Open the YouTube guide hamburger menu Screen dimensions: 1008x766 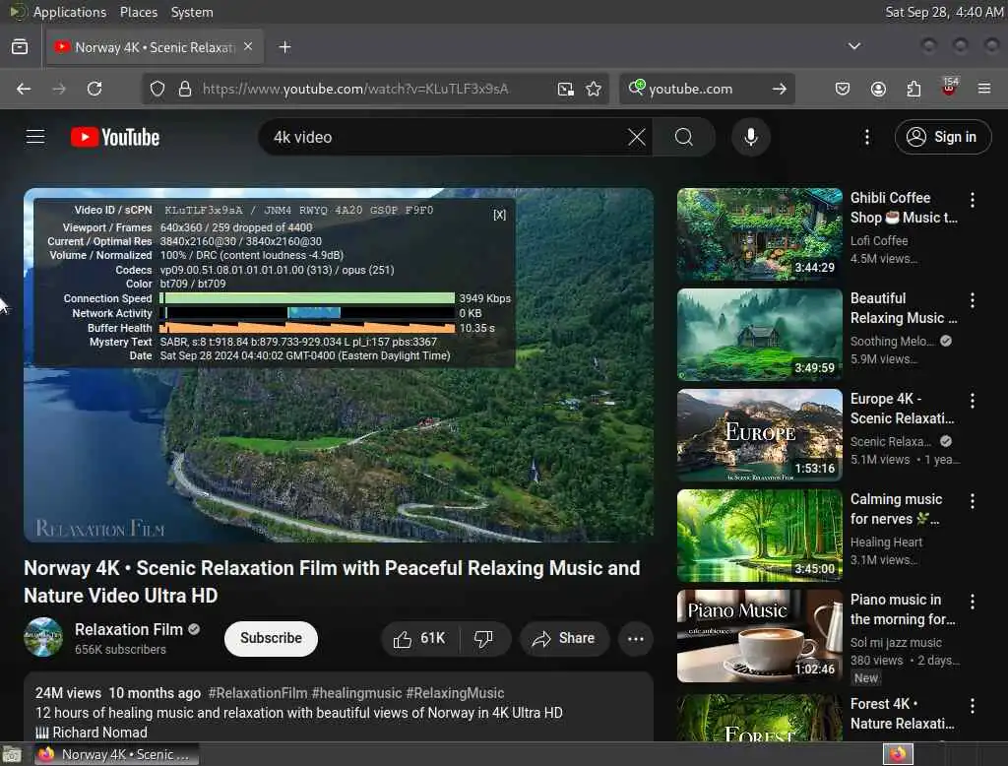click(x=35, y=137)
